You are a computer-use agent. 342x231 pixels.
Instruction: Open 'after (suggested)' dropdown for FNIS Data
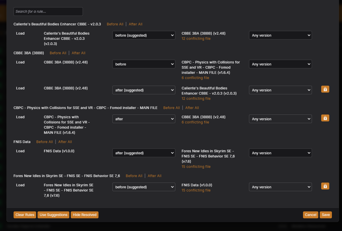pos(144,153)
